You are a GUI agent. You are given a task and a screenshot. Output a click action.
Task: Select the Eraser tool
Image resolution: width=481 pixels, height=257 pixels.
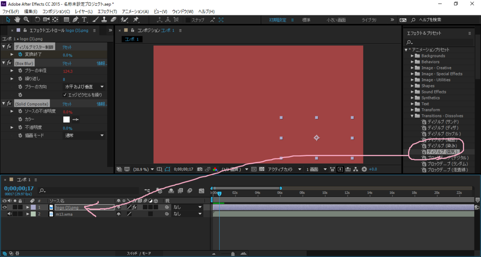click(113, 20)
